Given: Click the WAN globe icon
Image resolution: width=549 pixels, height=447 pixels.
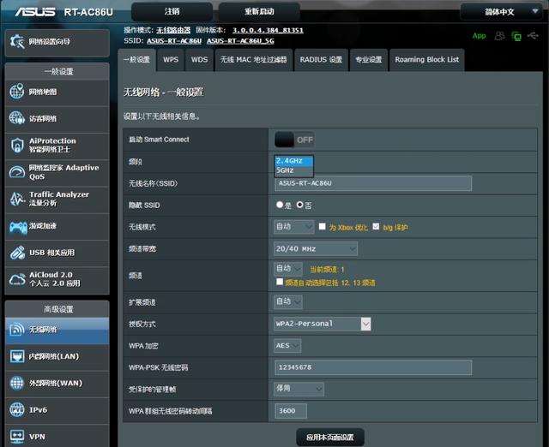Looking at the screenshot, I should pos(17,383).
